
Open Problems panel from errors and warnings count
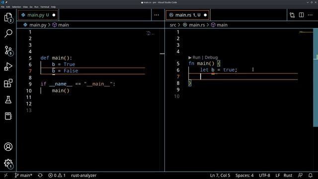(57, 176)
